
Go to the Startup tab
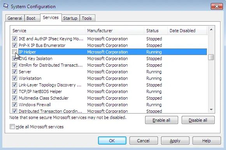tap(70, 18)
